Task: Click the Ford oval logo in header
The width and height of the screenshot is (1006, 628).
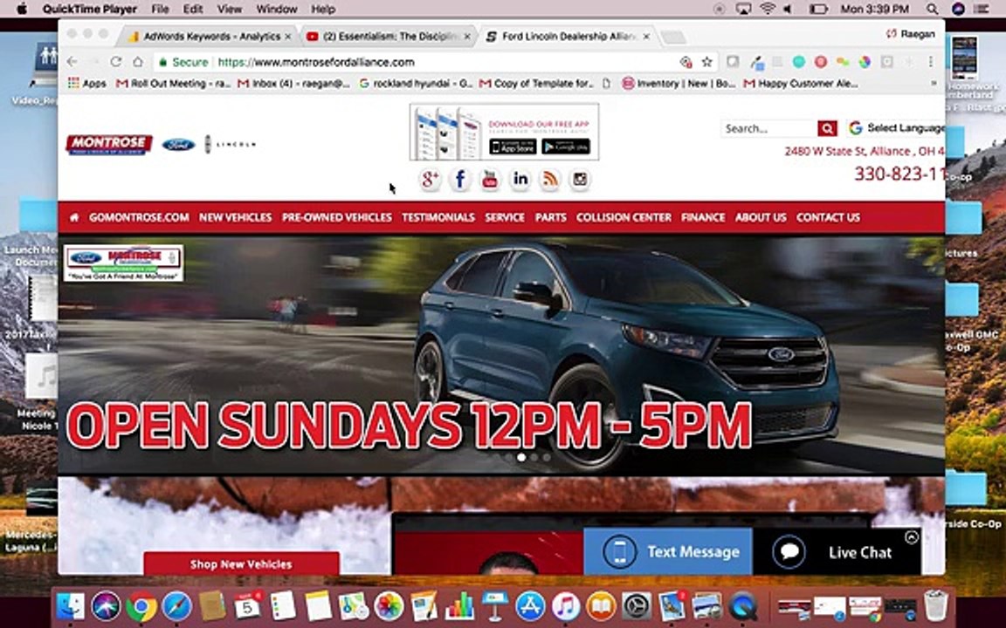Action: click(178, 145)
